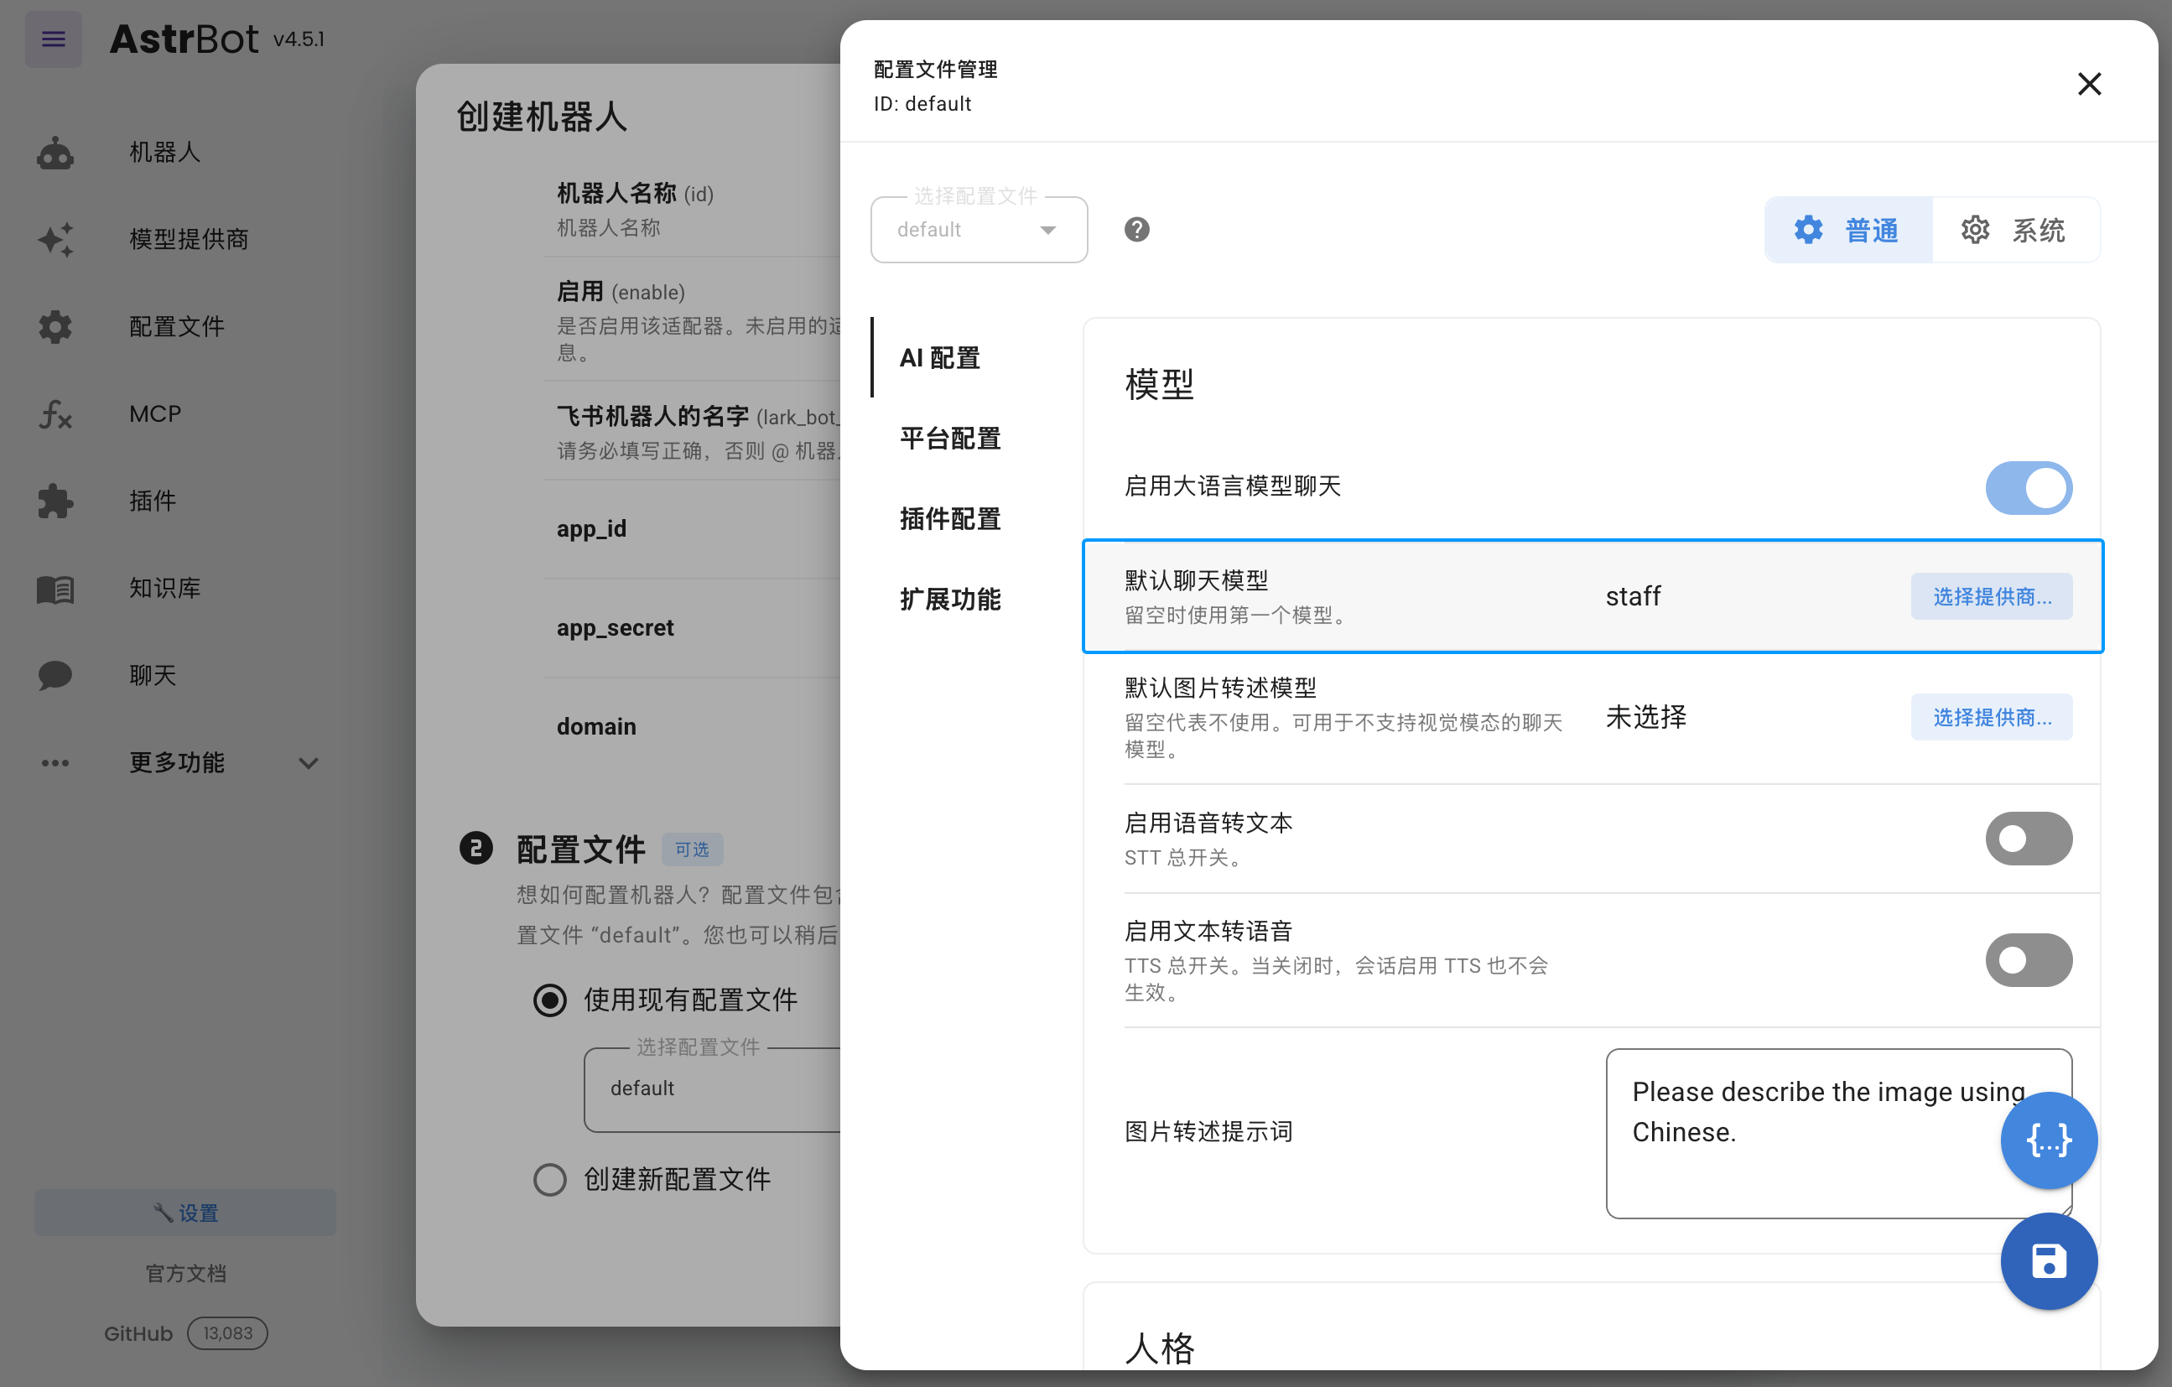Image resolution: width=2172 pixels, height=1387 pixels.
Task: Disable 启用大语言模型聊天 switch
Action: (2029, 487)
